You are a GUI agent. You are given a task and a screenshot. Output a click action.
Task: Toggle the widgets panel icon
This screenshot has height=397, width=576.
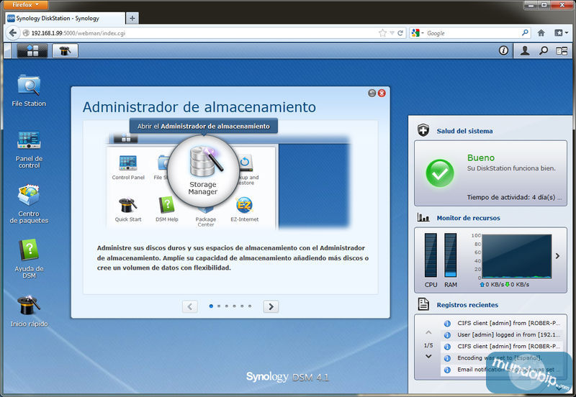tap(562, 50)
